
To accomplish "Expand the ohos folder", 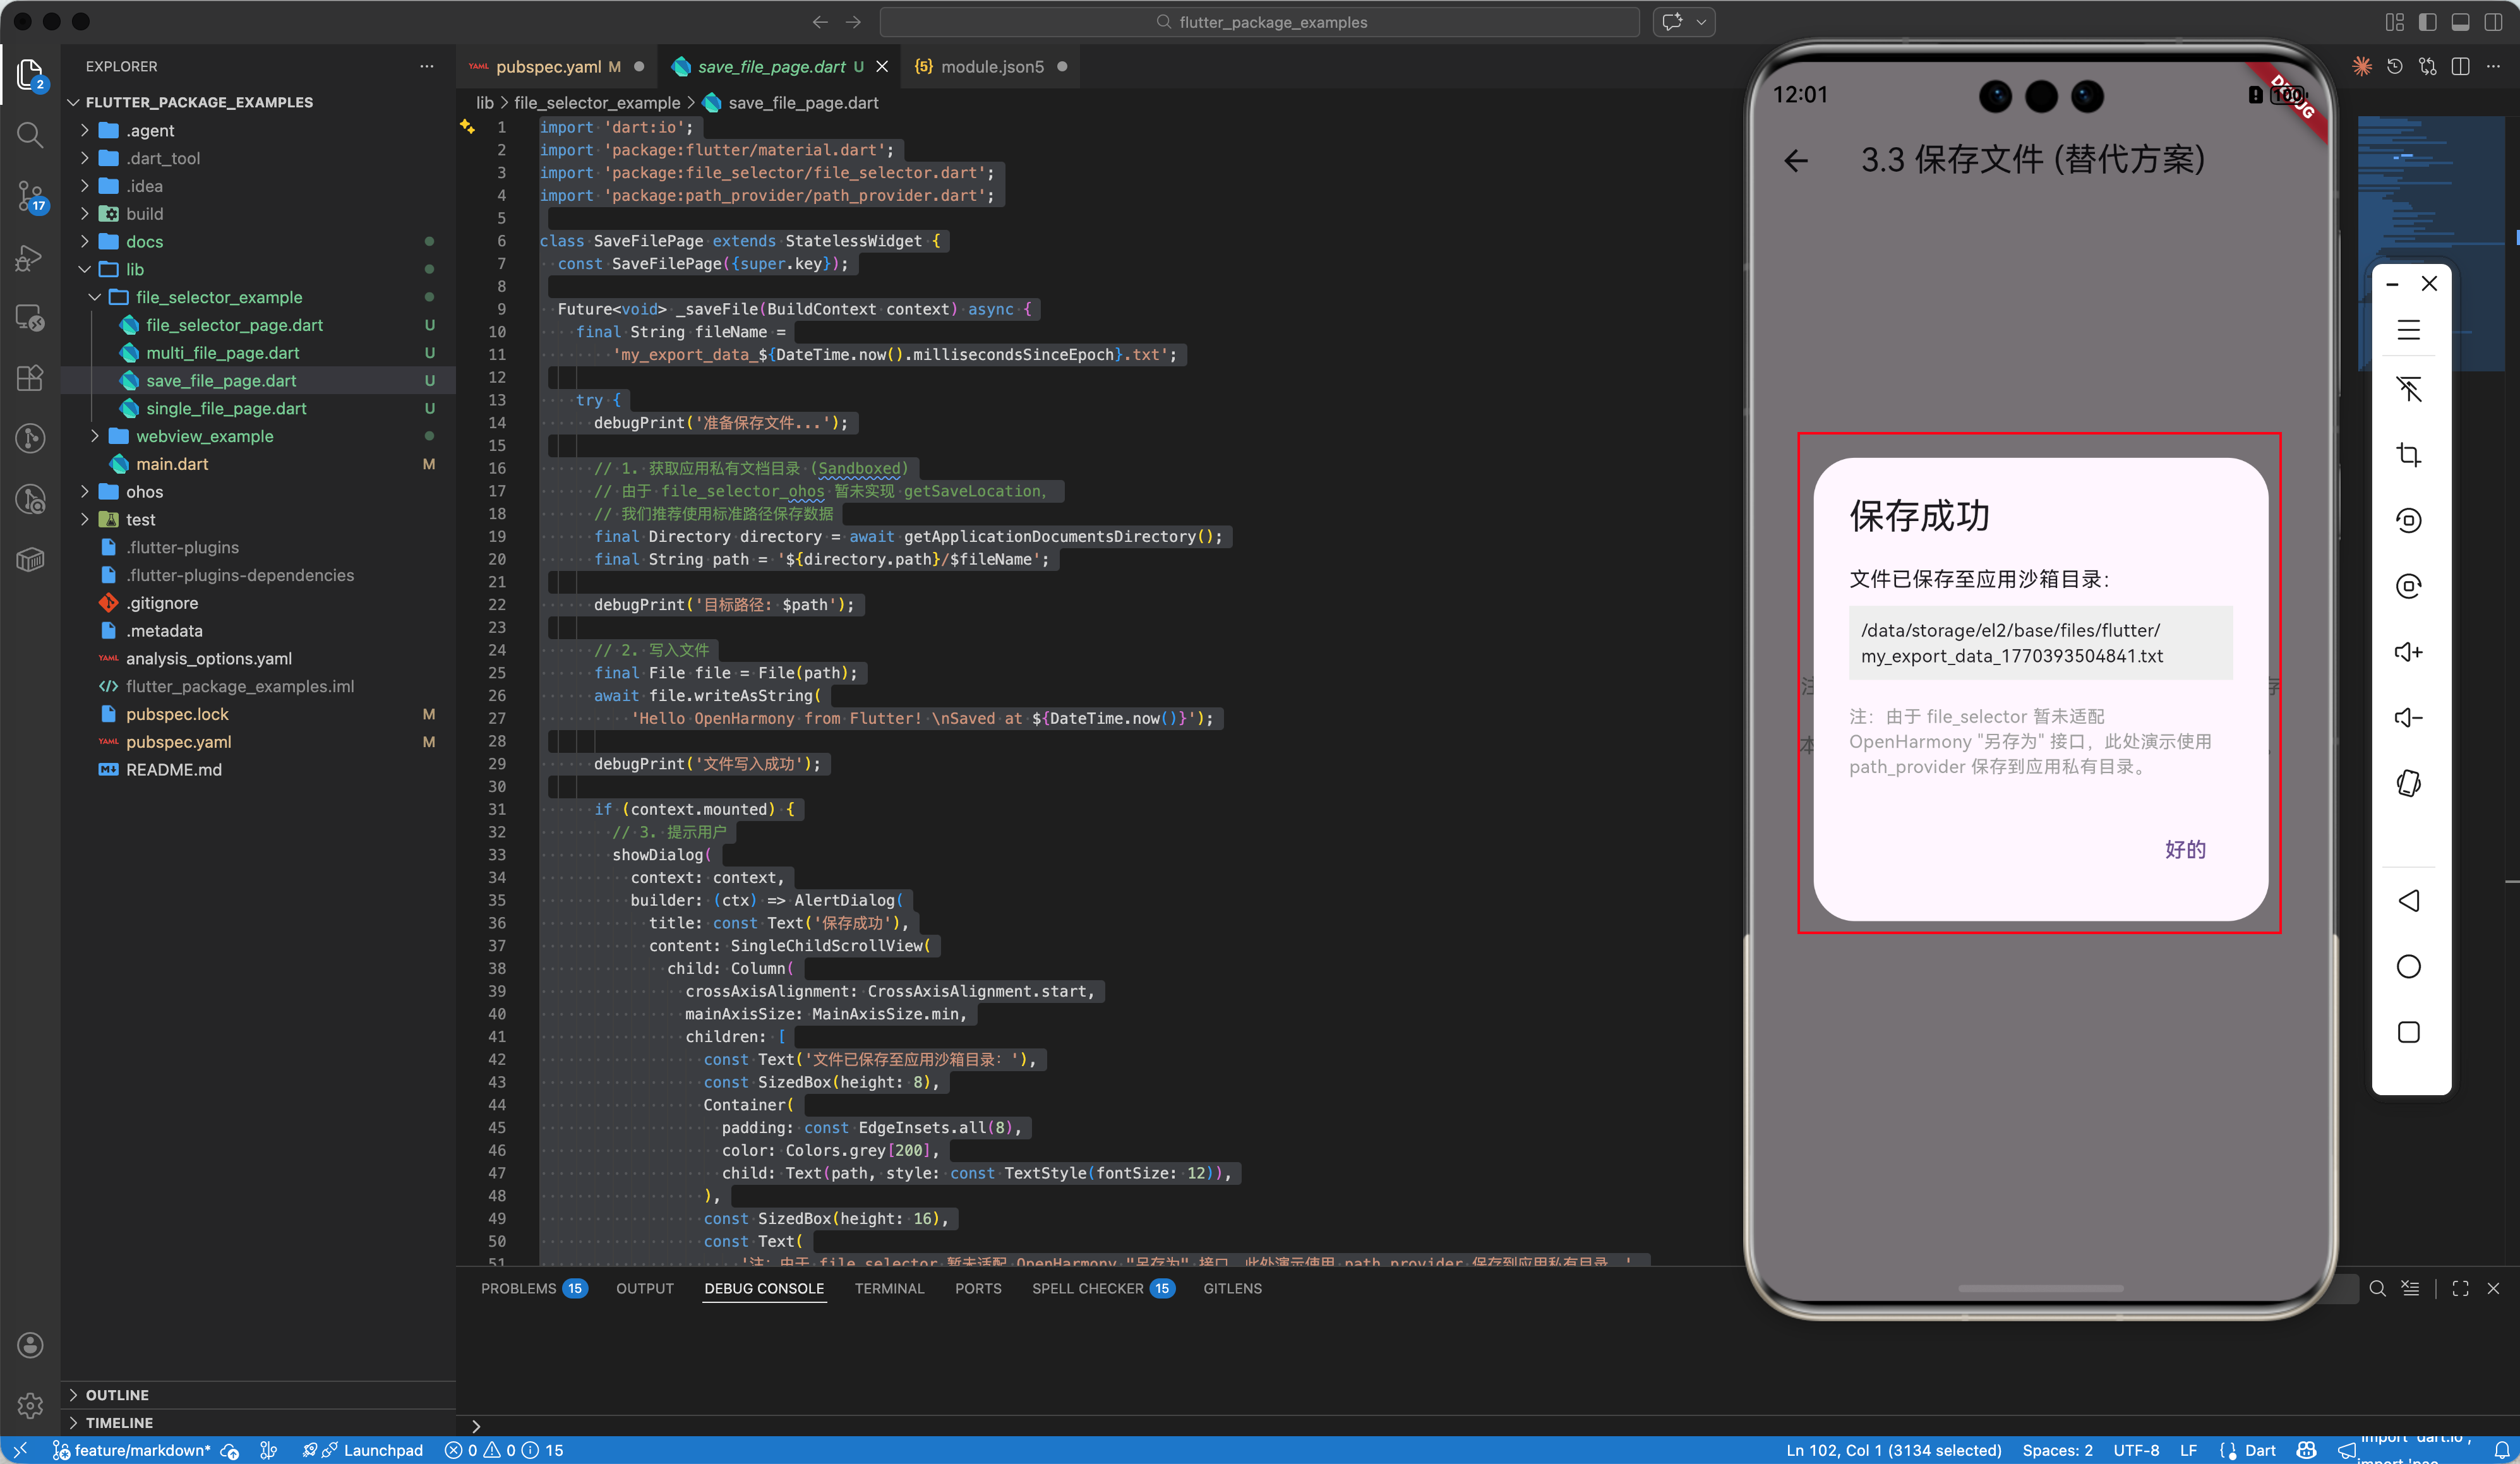I will click(145, 492).
